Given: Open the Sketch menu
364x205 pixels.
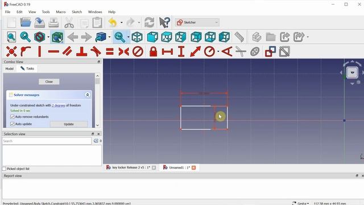Looking at the screenshot, I should click(x=77, y=12).
